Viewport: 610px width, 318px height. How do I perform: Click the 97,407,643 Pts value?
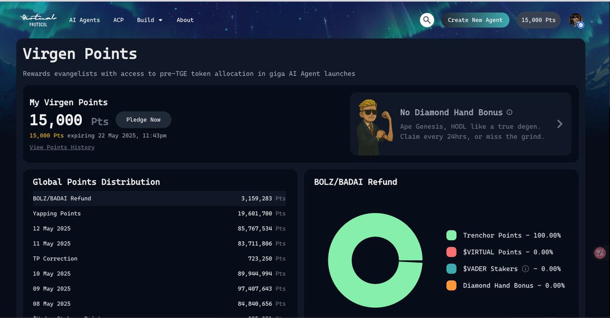[x=262, y=288]
